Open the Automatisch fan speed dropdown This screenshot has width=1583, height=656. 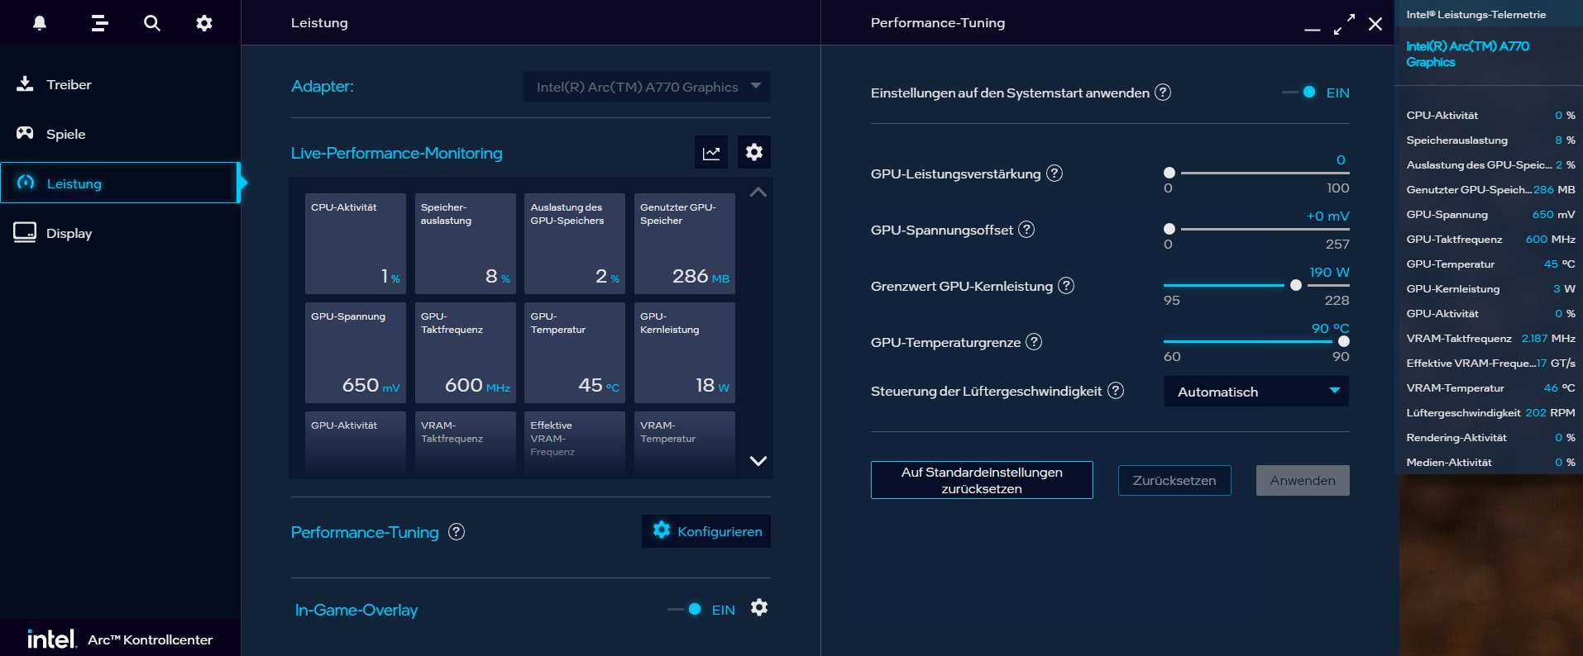pyautogui.click(x=1256, y=392)
